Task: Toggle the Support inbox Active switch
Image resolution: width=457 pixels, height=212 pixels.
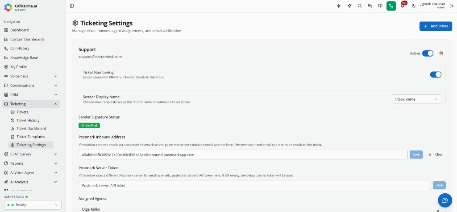Action: click(x=428, y=53)
